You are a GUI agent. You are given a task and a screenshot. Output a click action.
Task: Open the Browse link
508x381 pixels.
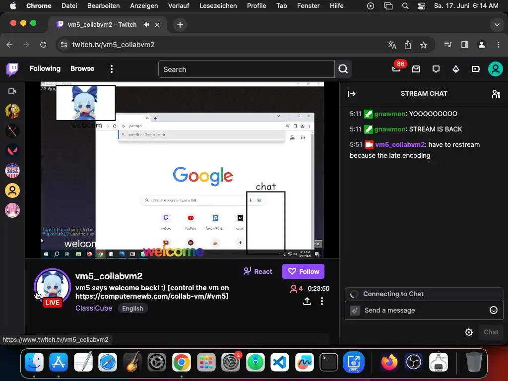point(82,68)
